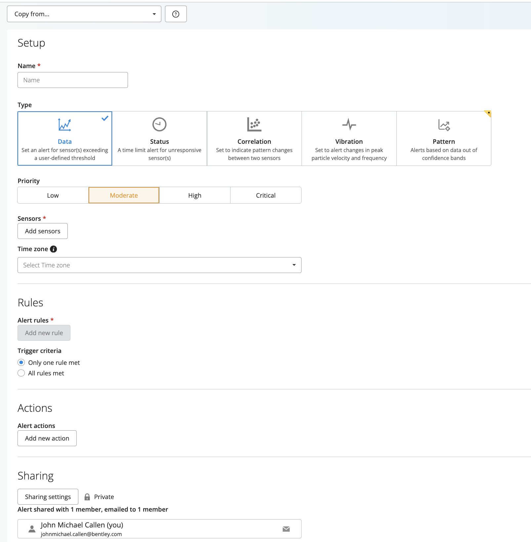Set priority to Critical

tap(265, 195)
